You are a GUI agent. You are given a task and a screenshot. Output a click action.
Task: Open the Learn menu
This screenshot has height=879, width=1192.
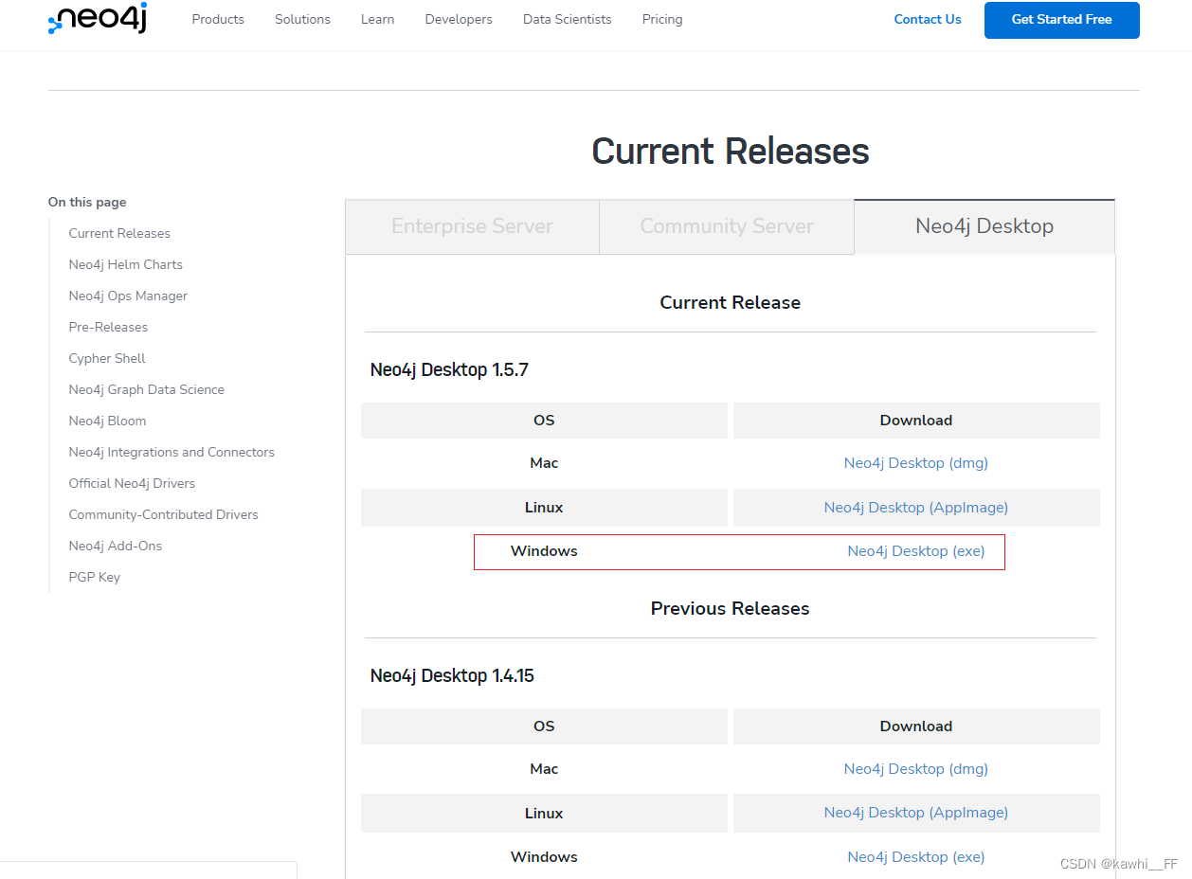(377, 19)
